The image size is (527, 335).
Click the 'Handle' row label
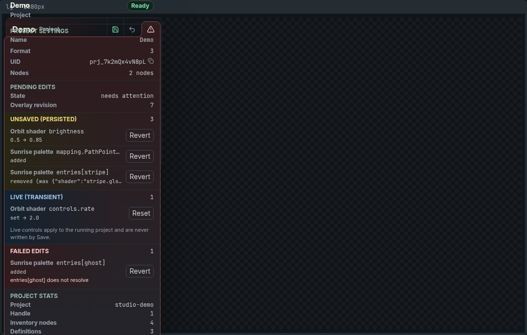[x=20, y=314]
